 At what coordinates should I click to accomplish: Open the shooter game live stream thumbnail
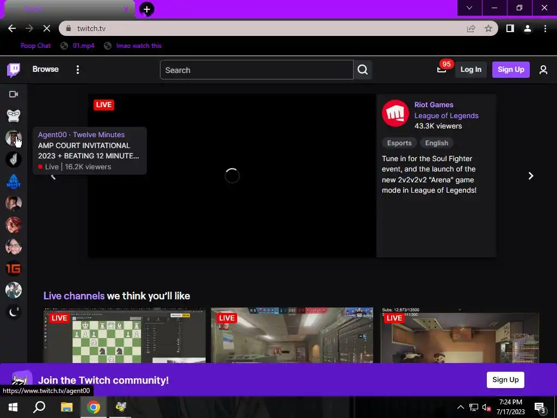coord(292,335)
